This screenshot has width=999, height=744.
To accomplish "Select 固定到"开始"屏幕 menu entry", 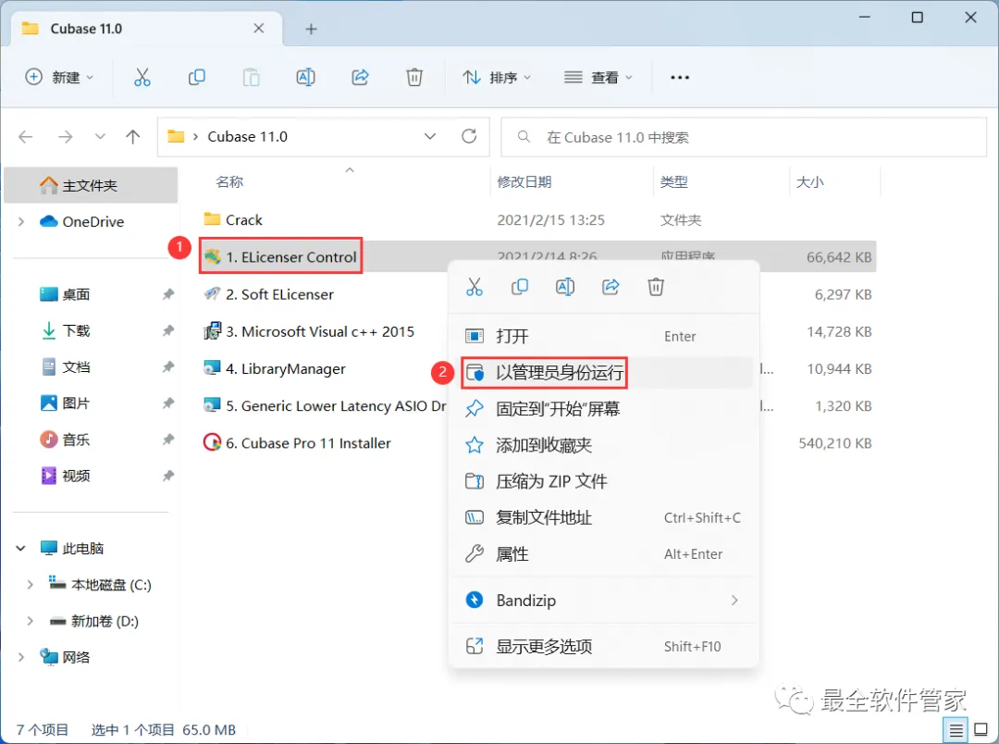I will (x=604, y=409).
